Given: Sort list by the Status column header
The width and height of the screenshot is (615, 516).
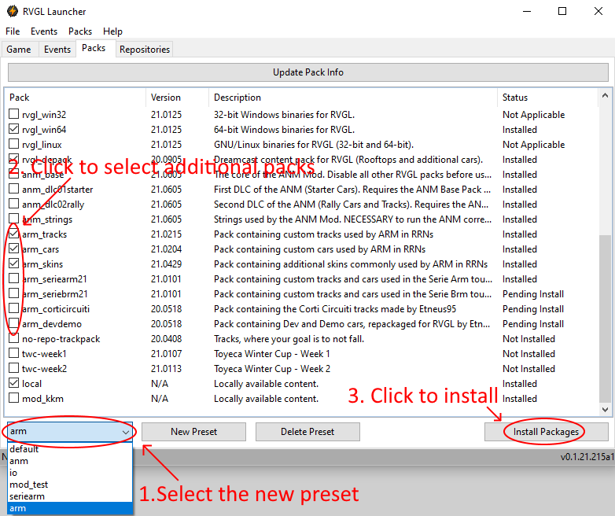Looking at the screenshot, I should coord(547,98).
